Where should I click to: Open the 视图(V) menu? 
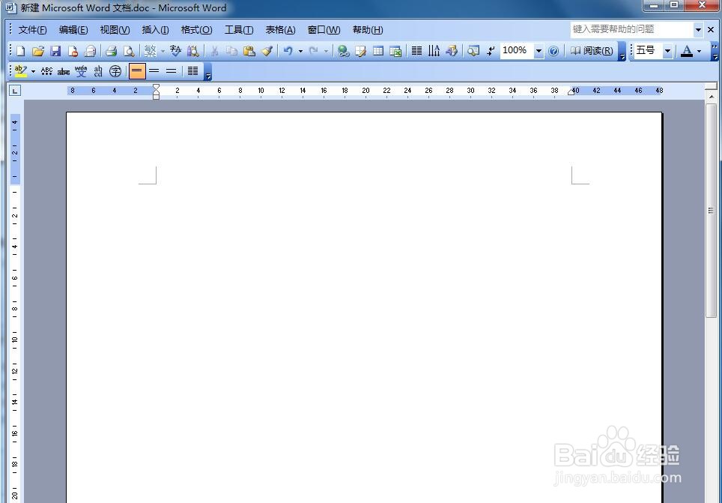pyautogui.click(x=115, y=30)
